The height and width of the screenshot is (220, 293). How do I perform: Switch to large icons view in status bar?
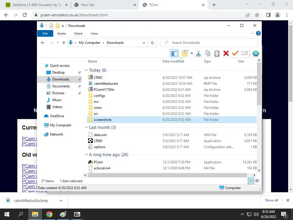(257, 181)
